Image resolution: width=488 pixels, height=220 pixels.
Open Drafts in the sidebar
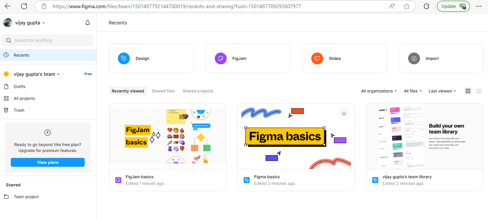(48, 87)
